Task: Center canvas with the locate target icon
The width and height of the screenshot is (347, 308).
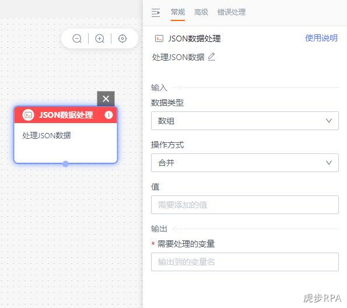Action: [122, 38]
